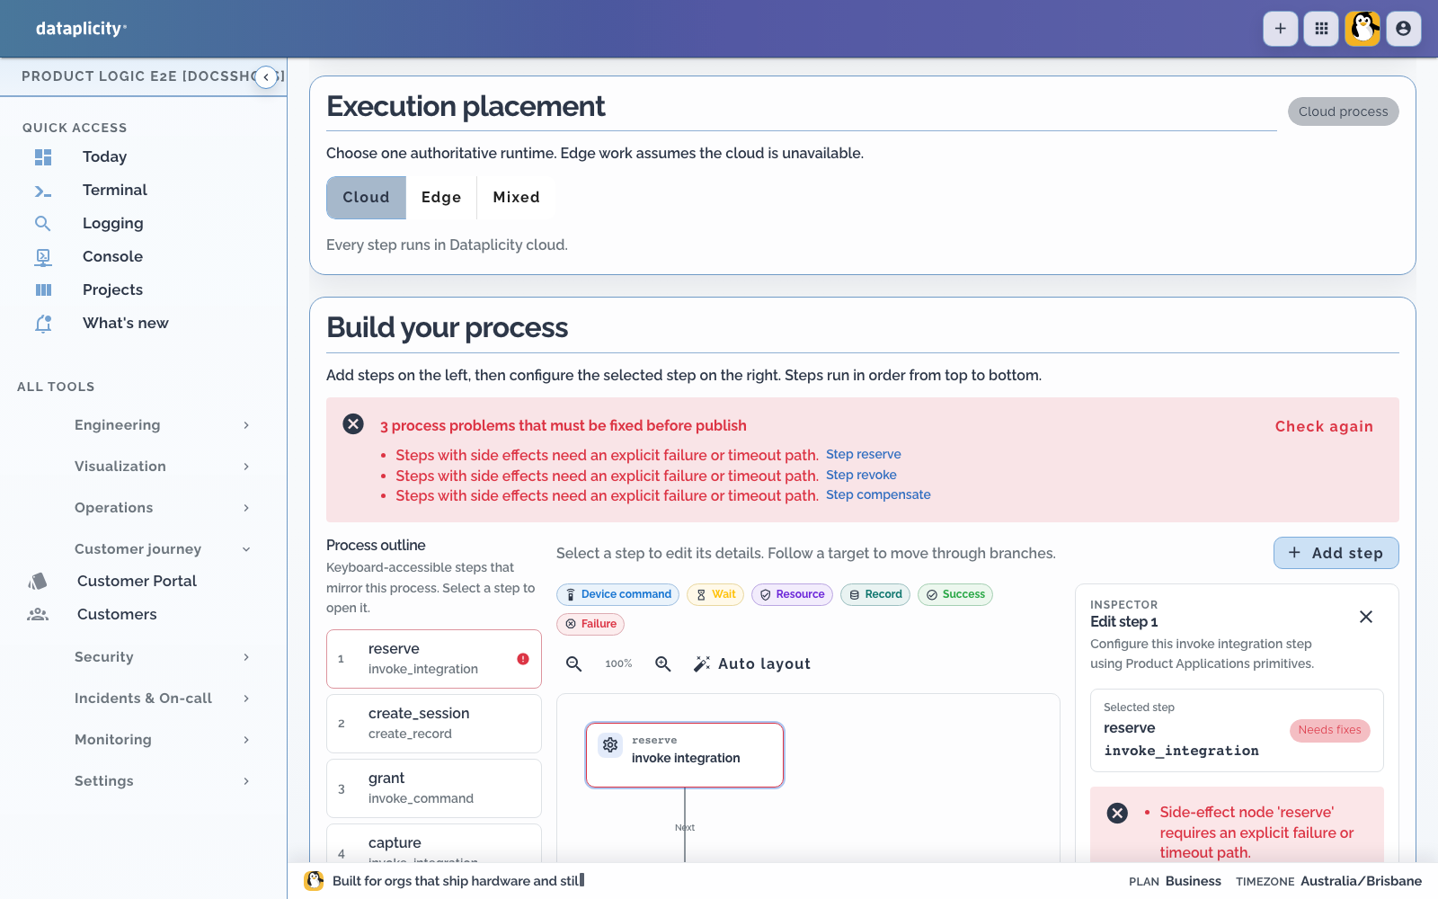Expand the Incidents & On-call section
The image size is (1438, 899).
tap(162, 699)
